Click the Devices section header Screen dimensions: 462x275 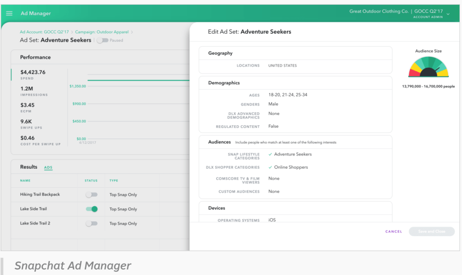pyautogui.click(x=217, y=208)
